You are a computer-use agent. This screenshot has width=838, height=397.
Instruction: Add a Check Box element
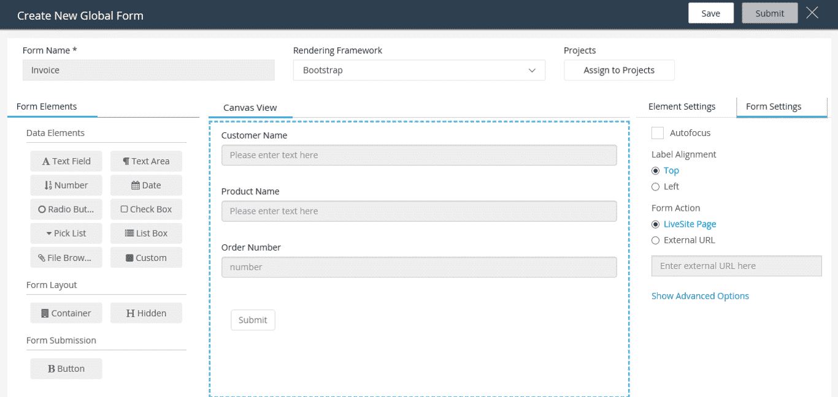tap(146, 209)
